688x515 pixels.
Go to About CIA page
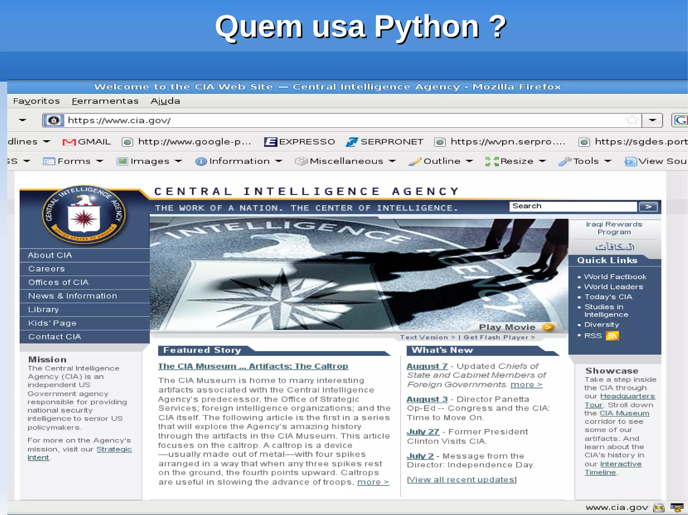click(85, 255)
